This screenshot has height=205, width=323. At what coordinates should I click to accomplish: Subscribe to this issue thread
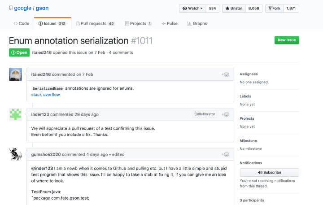[x=269, y=172]
